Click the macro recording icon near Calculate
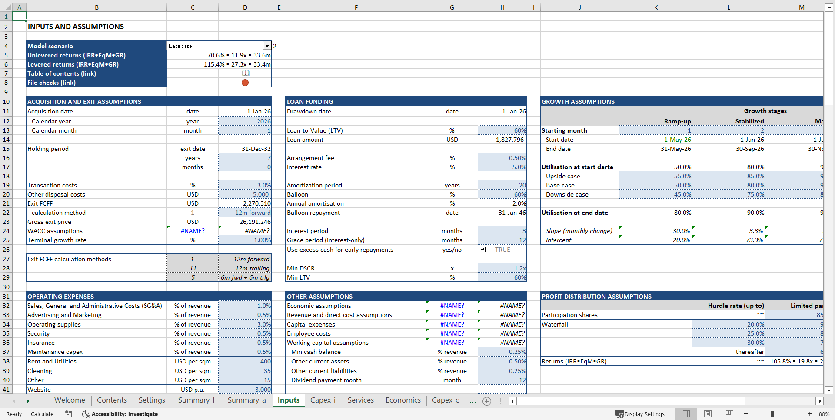Viewport: 835px width, 420px height. pyautogui.click(x=68, y=414)
